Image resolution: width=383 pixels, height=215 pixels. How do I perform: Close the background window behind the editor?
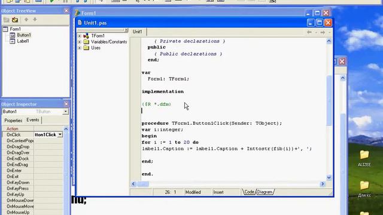point(342,62)
